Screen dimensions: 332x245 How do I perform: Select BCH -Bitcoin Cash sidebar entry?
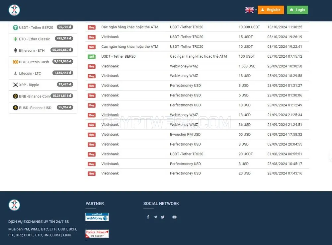[x=43, y=62]
